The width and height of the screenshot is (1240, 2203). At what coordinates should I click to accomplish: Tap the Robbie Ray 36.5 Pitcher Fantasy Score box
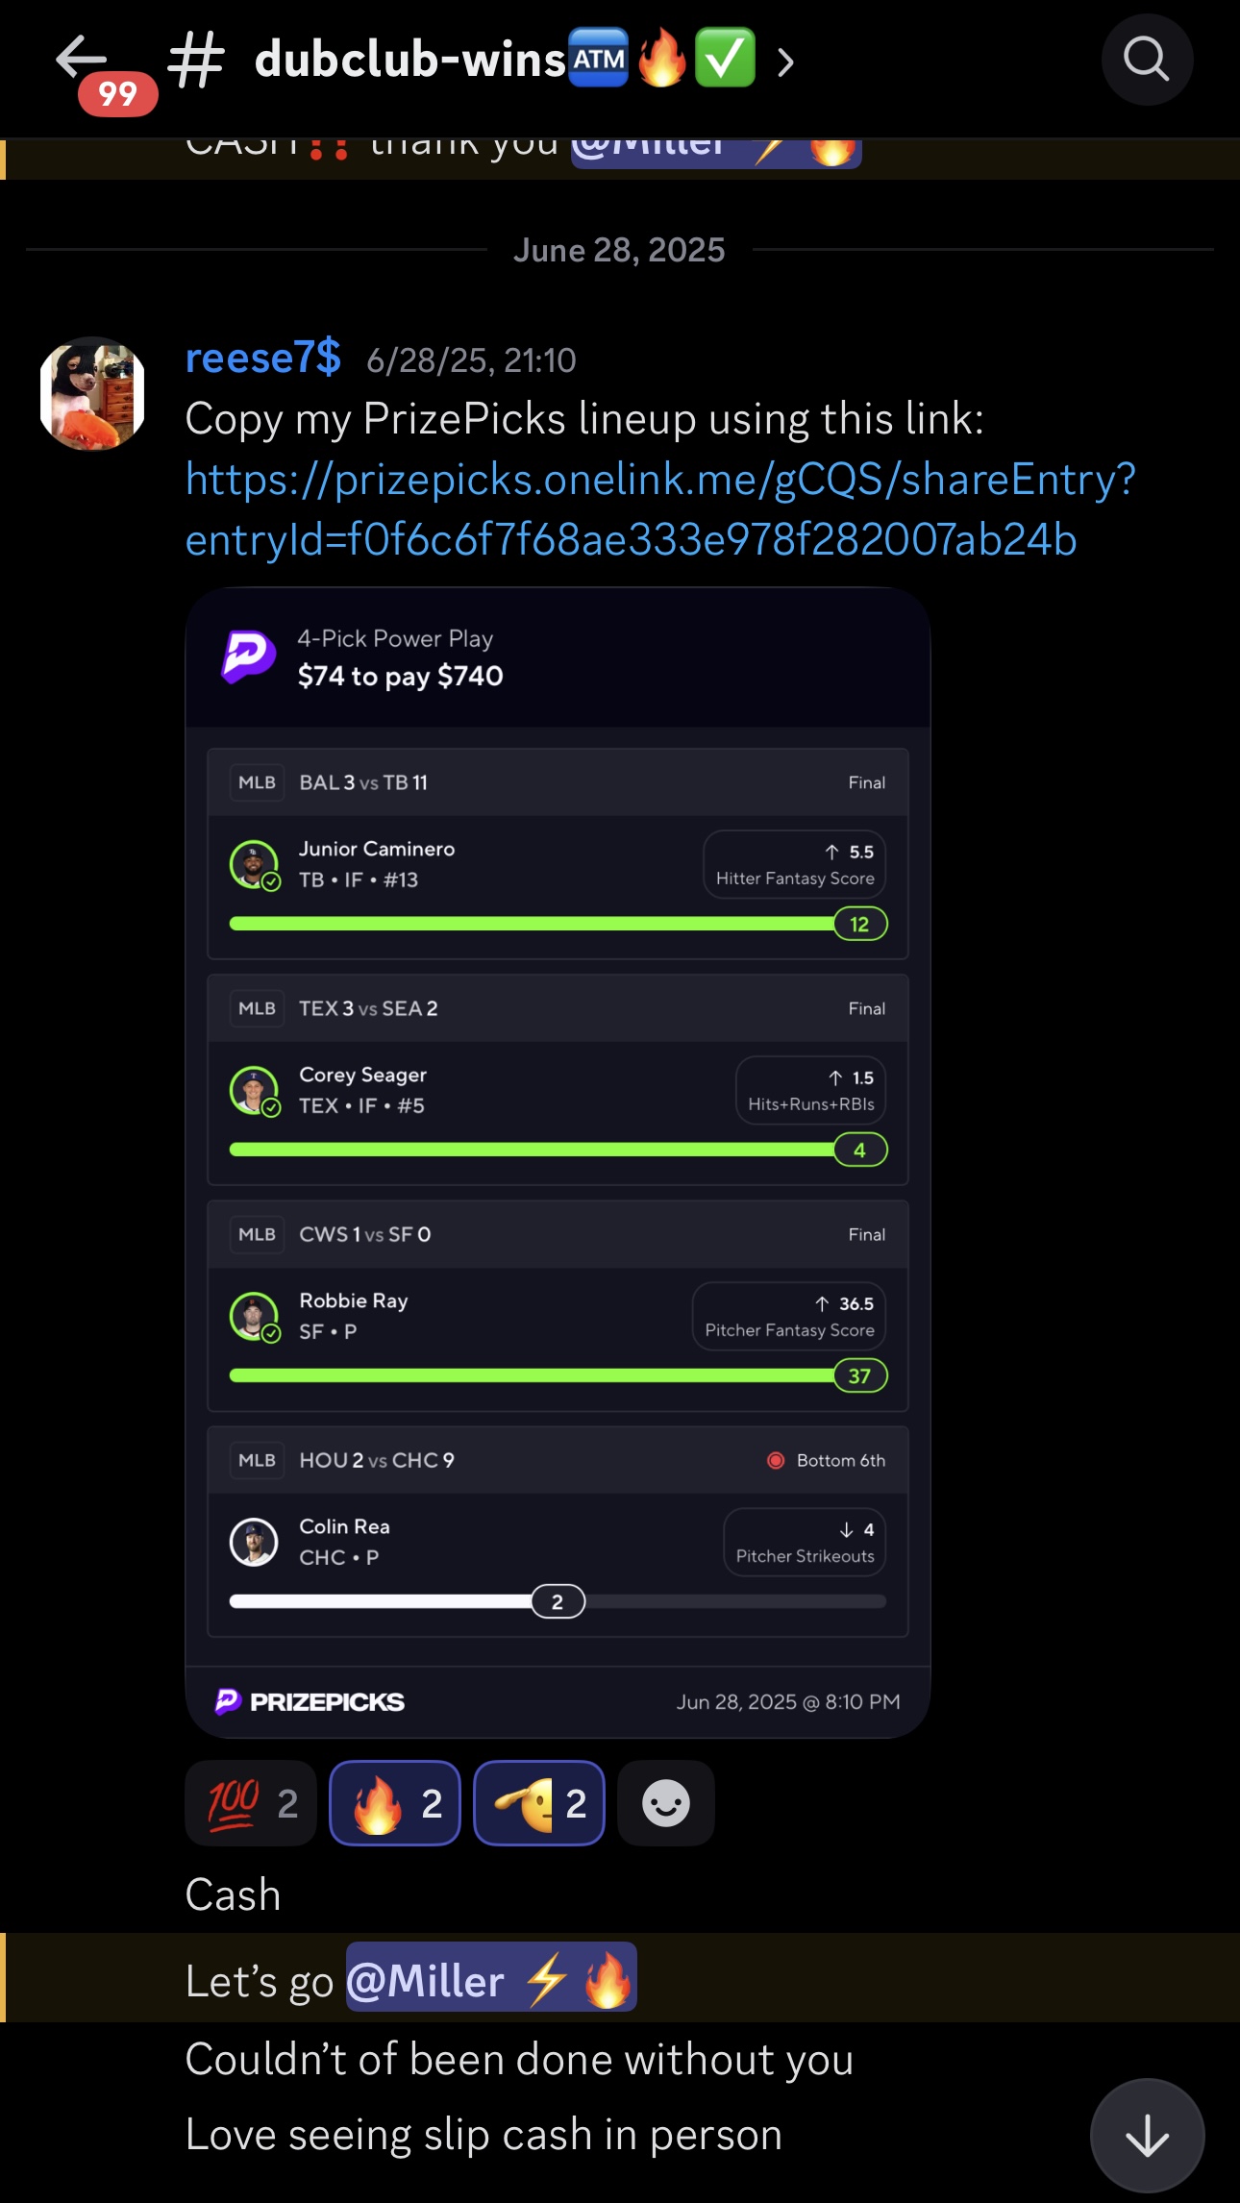pyautogui.click(x=789, y=1316)
